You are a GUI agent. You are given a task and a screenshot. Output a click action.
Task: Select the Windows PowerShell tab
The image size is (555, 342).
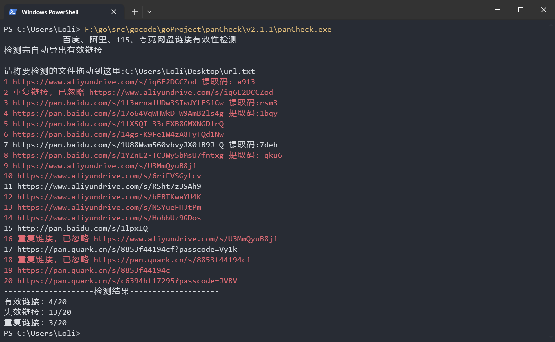click(64, 12)
